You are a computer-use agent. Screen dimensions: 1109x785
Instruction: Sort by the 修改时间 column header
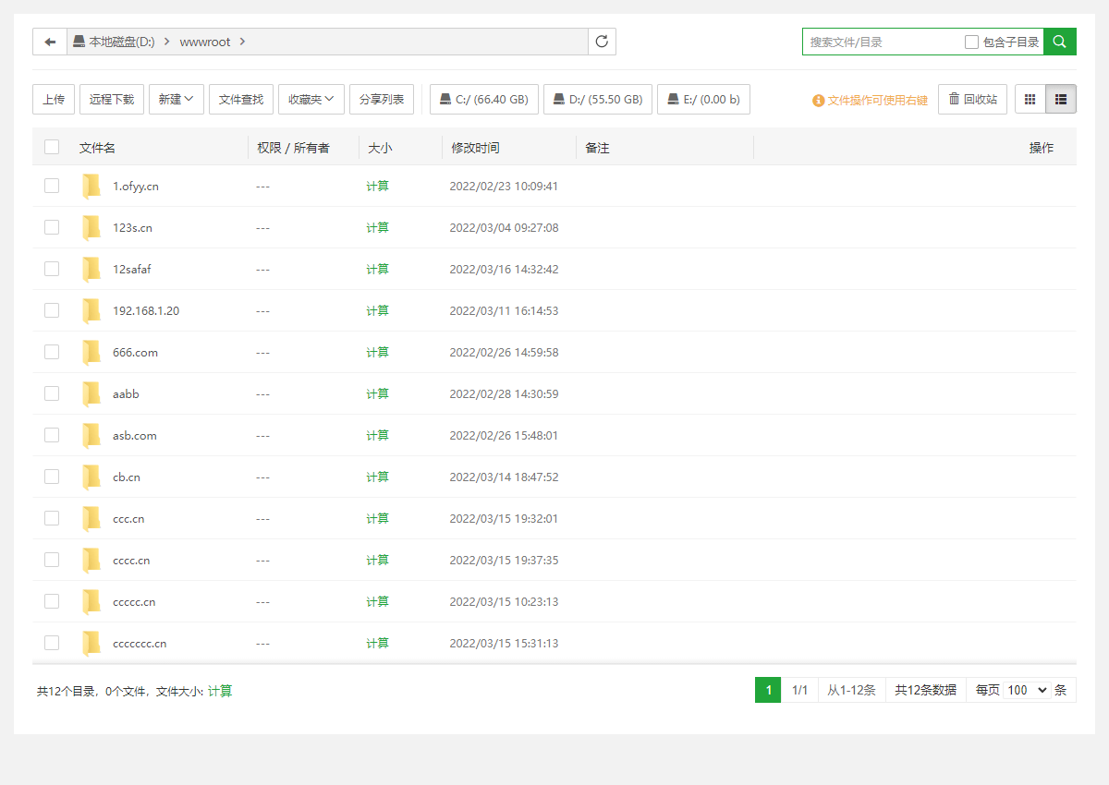pyautogui.click(x=475, y=148)
